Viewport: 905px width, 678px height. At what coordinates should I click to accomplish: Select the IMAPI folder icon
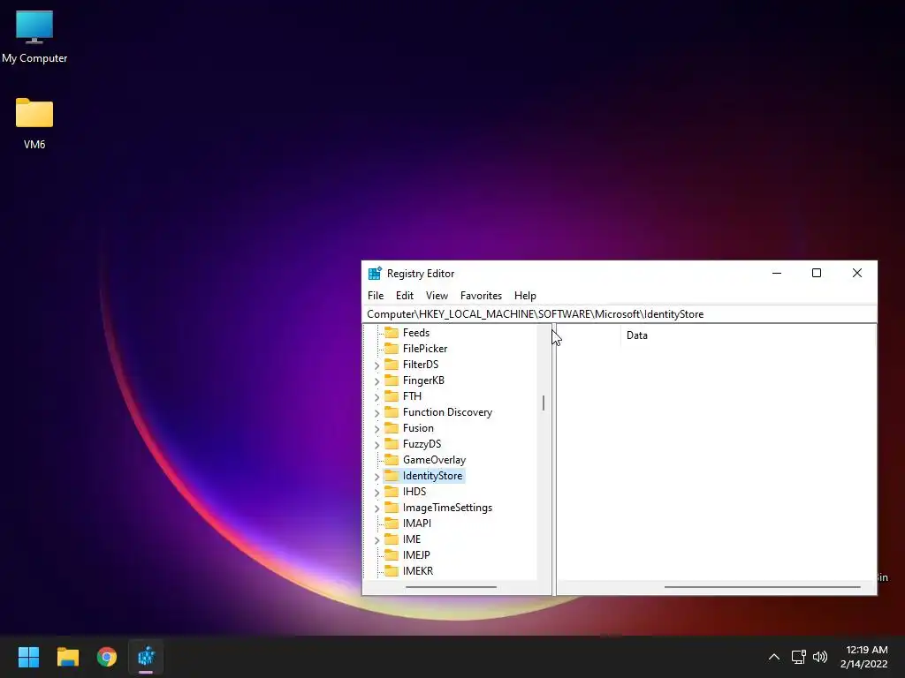point(392,523)
